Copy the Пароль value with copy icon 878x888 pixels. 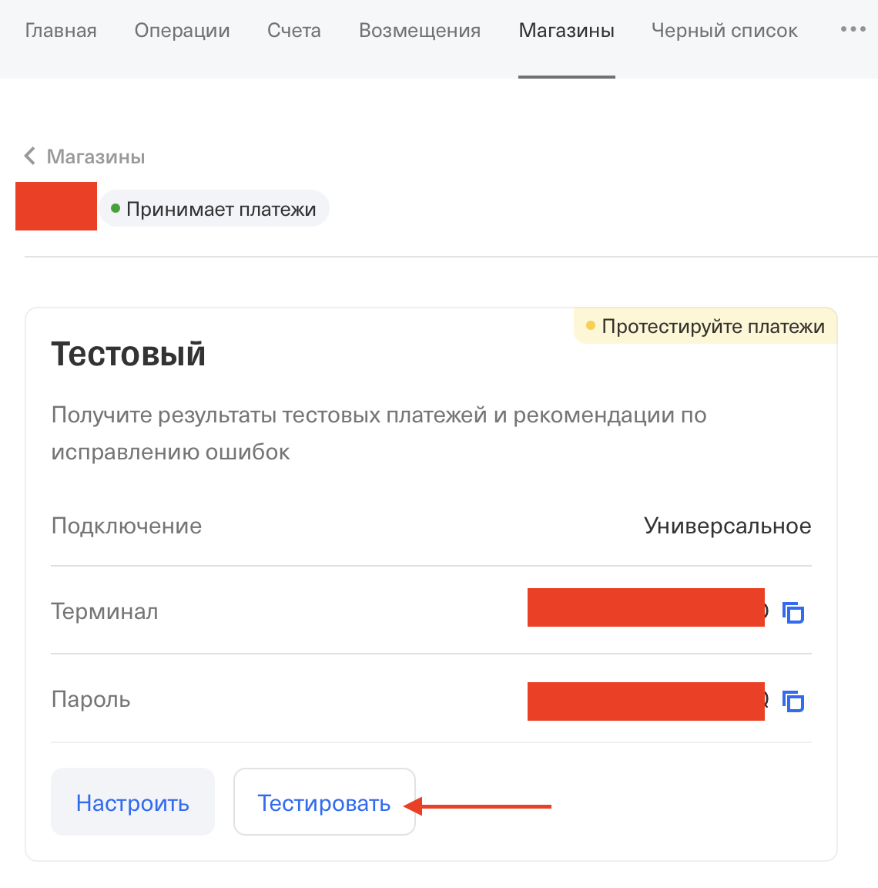[x=793, y=701]
